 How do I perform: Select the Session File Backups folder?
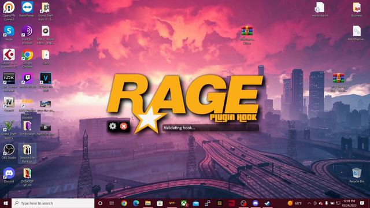pos(27,154)
